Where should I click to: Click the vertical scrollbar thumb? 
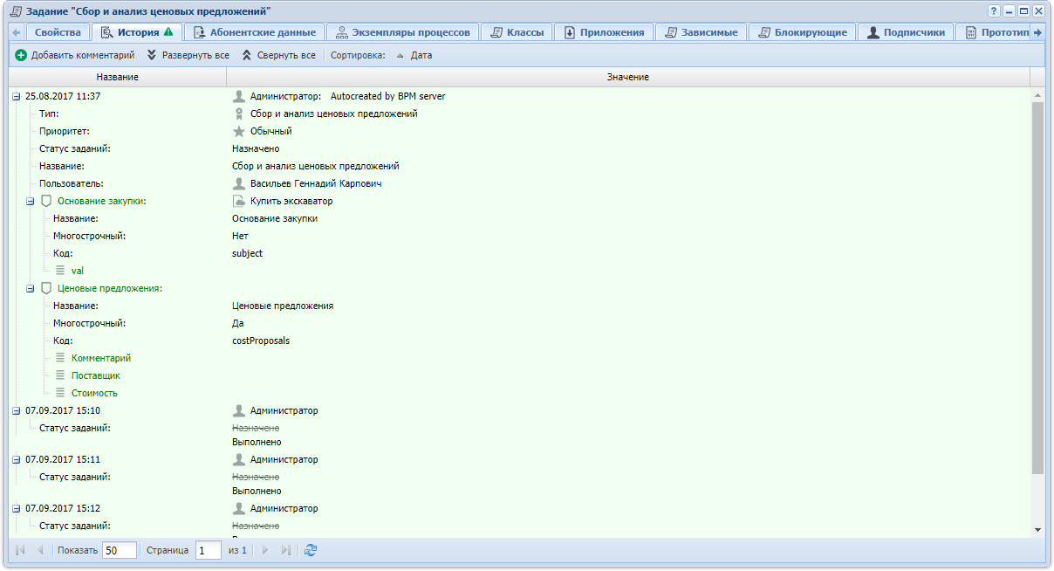point(1037,288)
